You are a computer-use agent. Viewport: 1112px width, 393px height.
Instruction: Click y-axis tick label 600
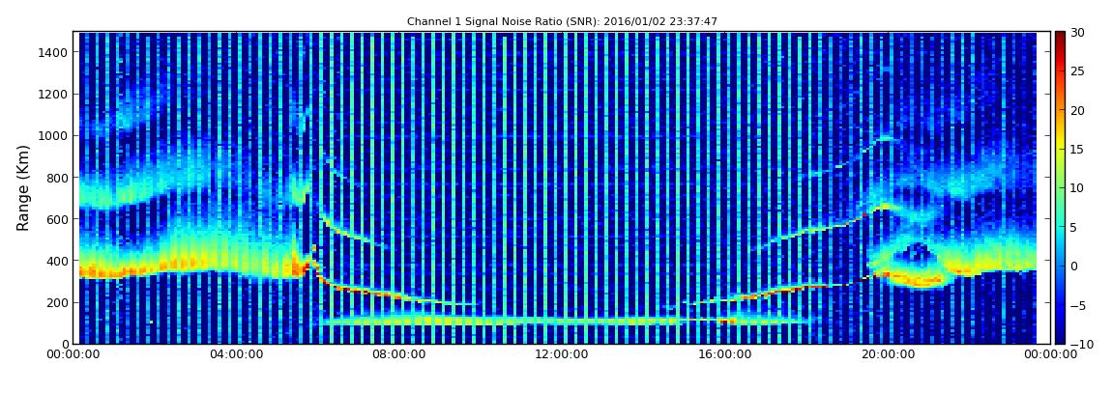coord(57,219)
